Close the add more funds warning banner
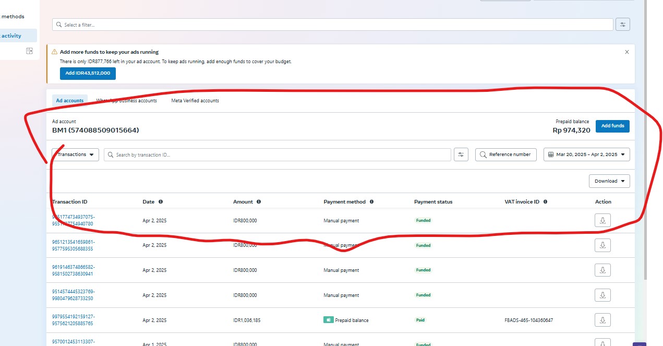 [x=626, y=52]
